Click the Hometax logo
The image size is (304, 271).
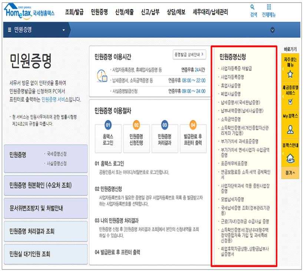click(29, 11)
